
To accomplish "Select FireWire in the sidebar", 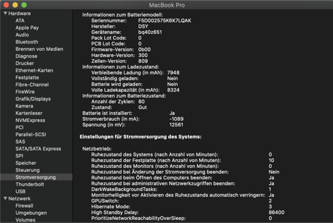I will click(25, 92).
